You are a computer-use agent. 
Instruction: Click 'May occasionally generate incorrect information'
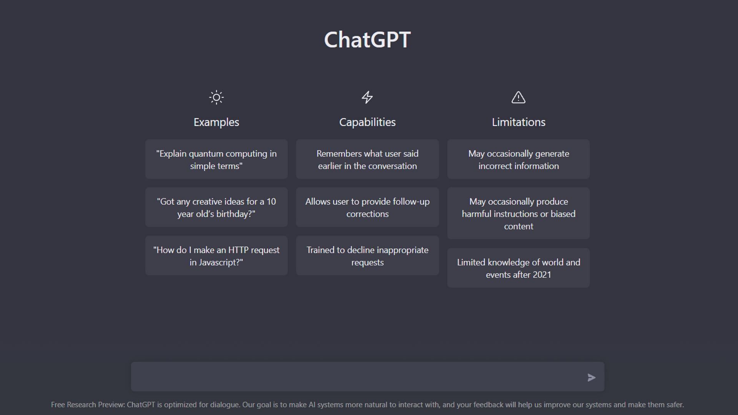519,159
